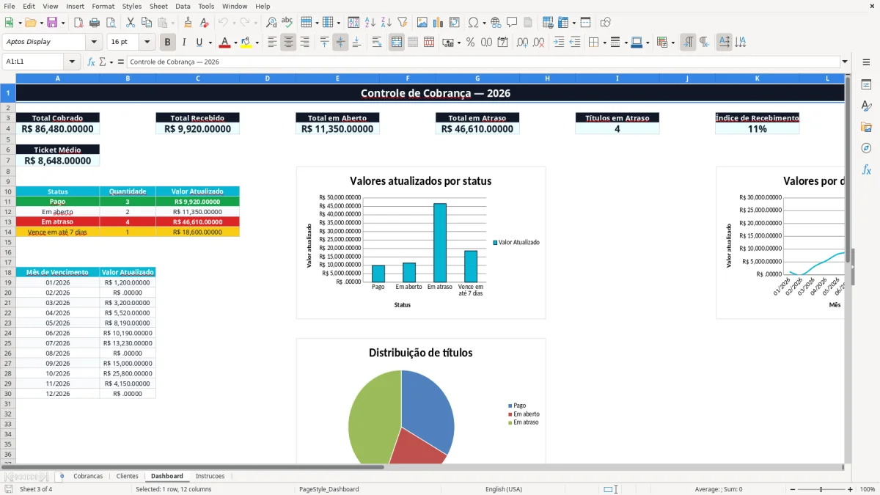Toggle Left-to-Right text direction
880x495 pixels.
point(688,43)
